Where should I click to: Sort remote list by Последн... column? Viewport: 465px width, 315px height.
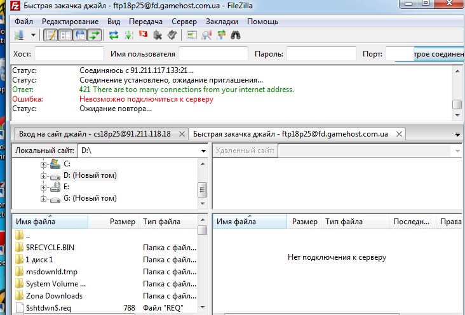412,222
